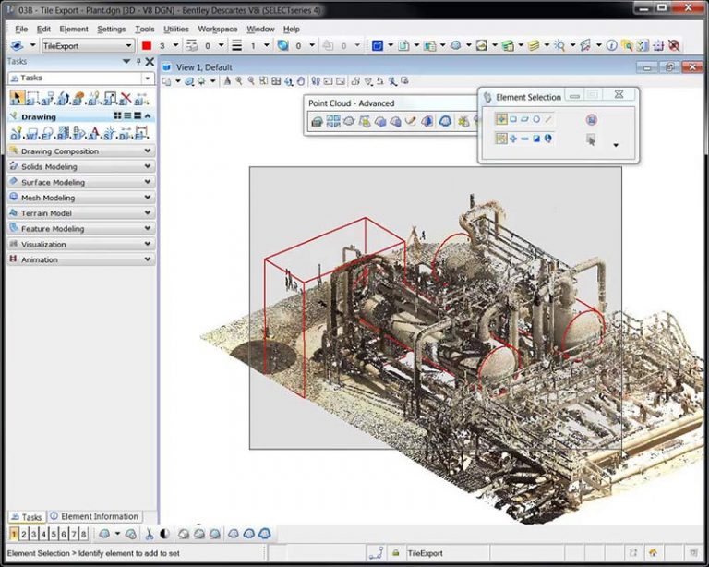
Task: Choose Block method in Element Selection
Action: point(513,119)
